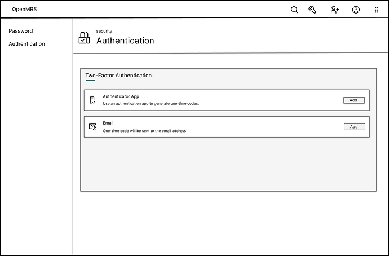Select the Two-Factor Authentication heading tab
This screenshot has height=256, width=389.
pyautogui.click(x=118, y=76)
